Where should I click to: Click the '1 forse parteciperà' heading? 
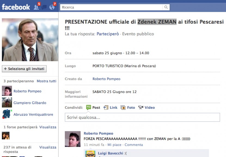pyautogui.click(x=20, y=127)
